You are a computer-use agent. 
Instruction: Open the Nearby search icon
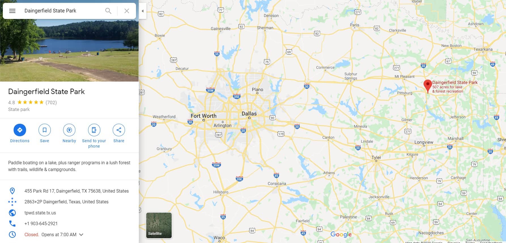[69, 130]
